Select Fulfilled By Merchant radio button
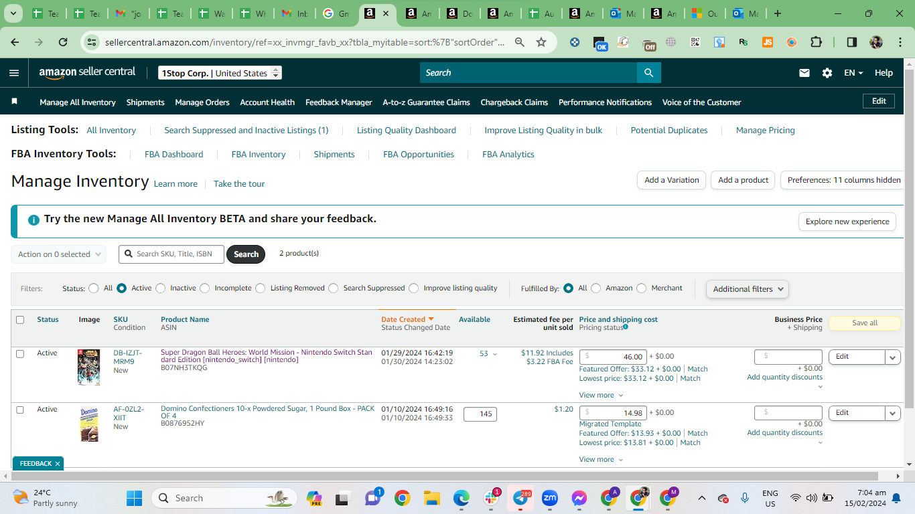The width and height of the screenshot is (915, 514). pos(641,288)
